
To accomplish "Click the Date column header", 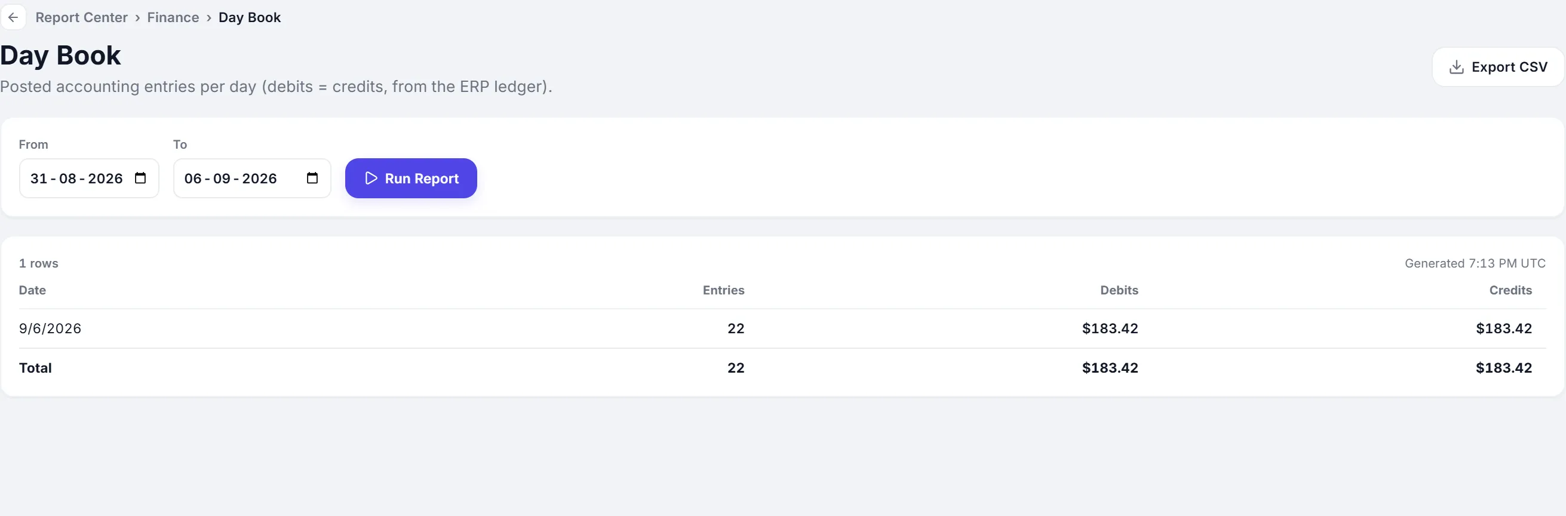I will click(x=32, y=290).
